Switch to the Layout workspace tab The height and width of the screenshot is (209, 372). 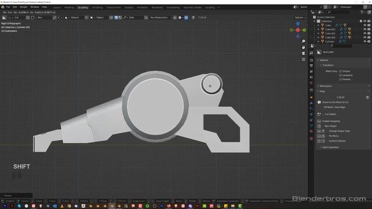point(57,8)
